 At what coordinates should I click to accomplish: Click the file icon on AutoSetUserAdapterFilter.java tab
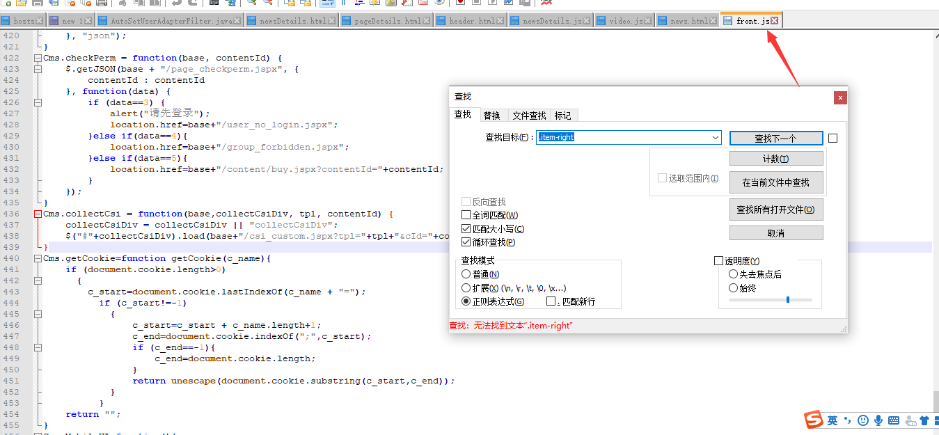click(103, 21)
